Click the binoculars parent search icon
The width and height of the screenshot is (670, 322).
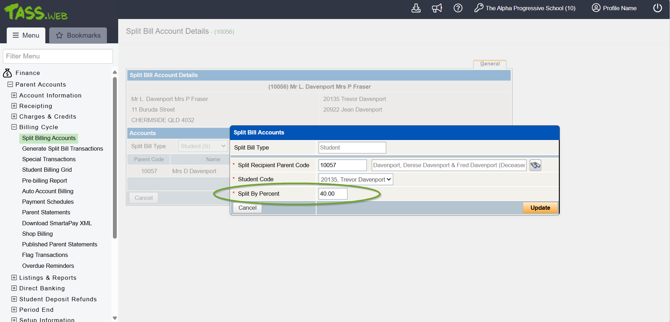click(x=535, y=165)
